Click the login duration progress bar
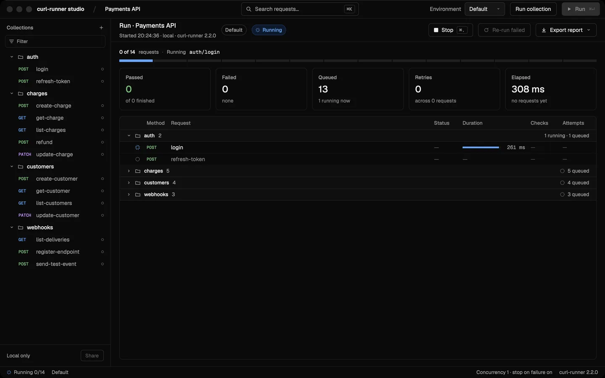 point(481,147)
